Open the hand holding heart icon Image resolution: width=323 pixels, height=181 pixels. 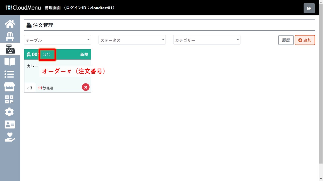click(10, 137)
